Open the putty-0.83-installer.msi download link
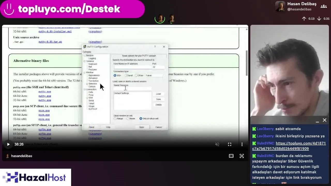Image resolution: width=331 pixels, height=186 pixels. tap(55, 32)
